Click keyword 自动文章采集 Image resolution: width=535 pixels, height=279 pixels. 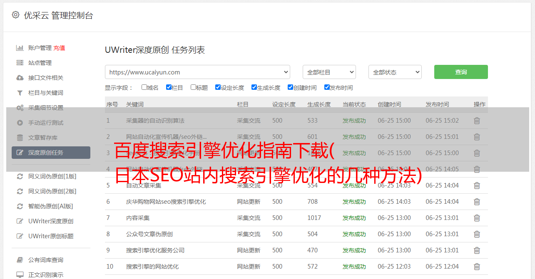[x=144, y=185]
